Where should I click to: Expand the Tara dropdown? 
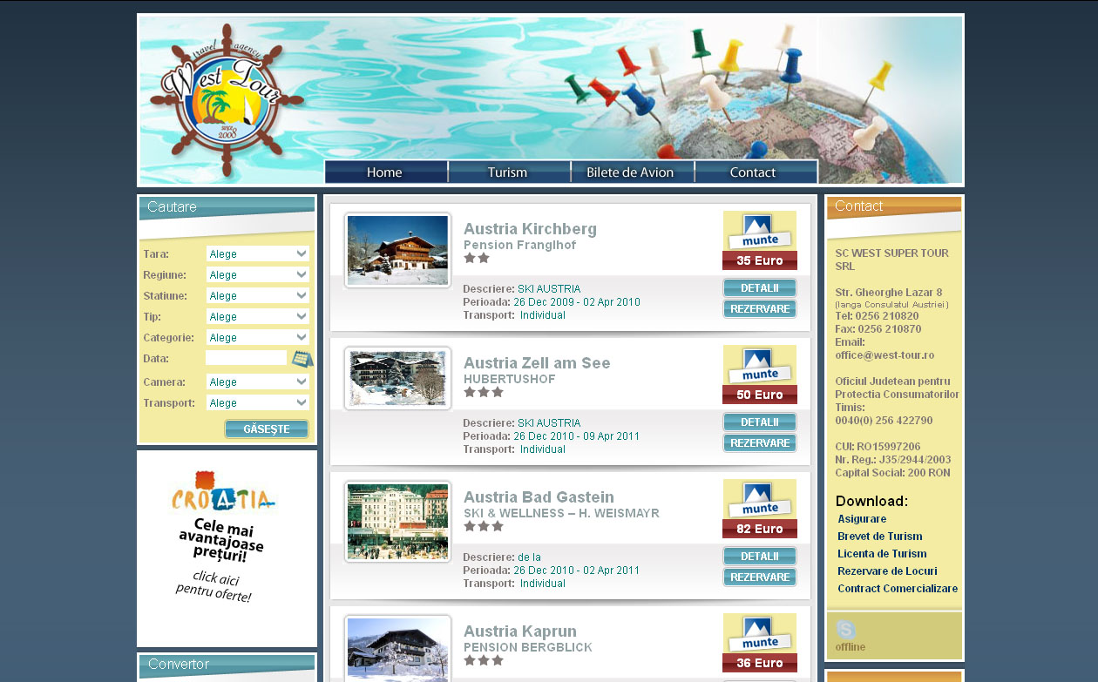258,253
